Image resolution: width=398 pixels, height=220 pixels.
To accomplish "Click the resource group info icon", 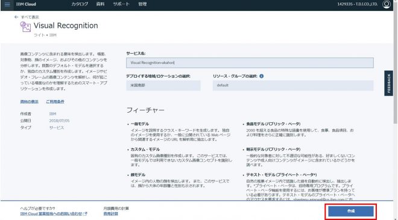I will click(262, 76).
